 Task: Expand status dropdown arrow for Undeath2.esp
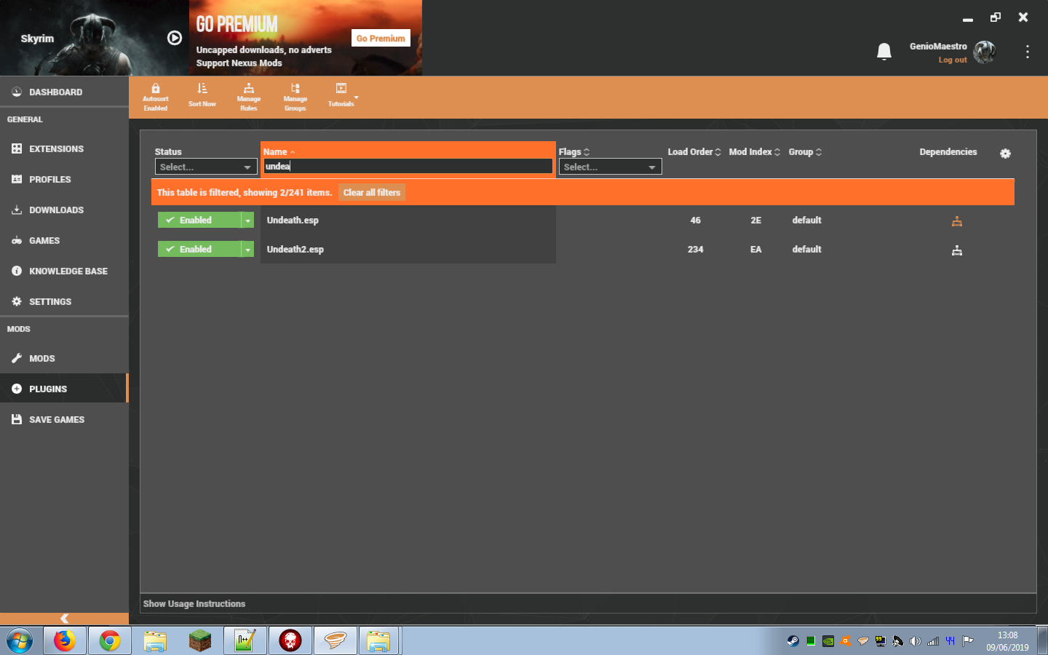247,249
